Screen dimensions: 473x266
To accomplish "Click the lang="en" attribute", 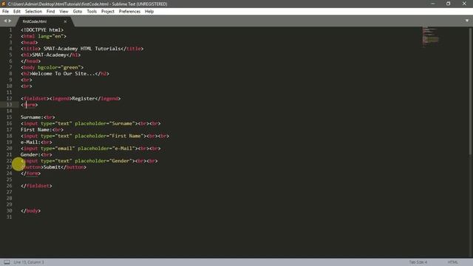I will [x=51, y=36].
